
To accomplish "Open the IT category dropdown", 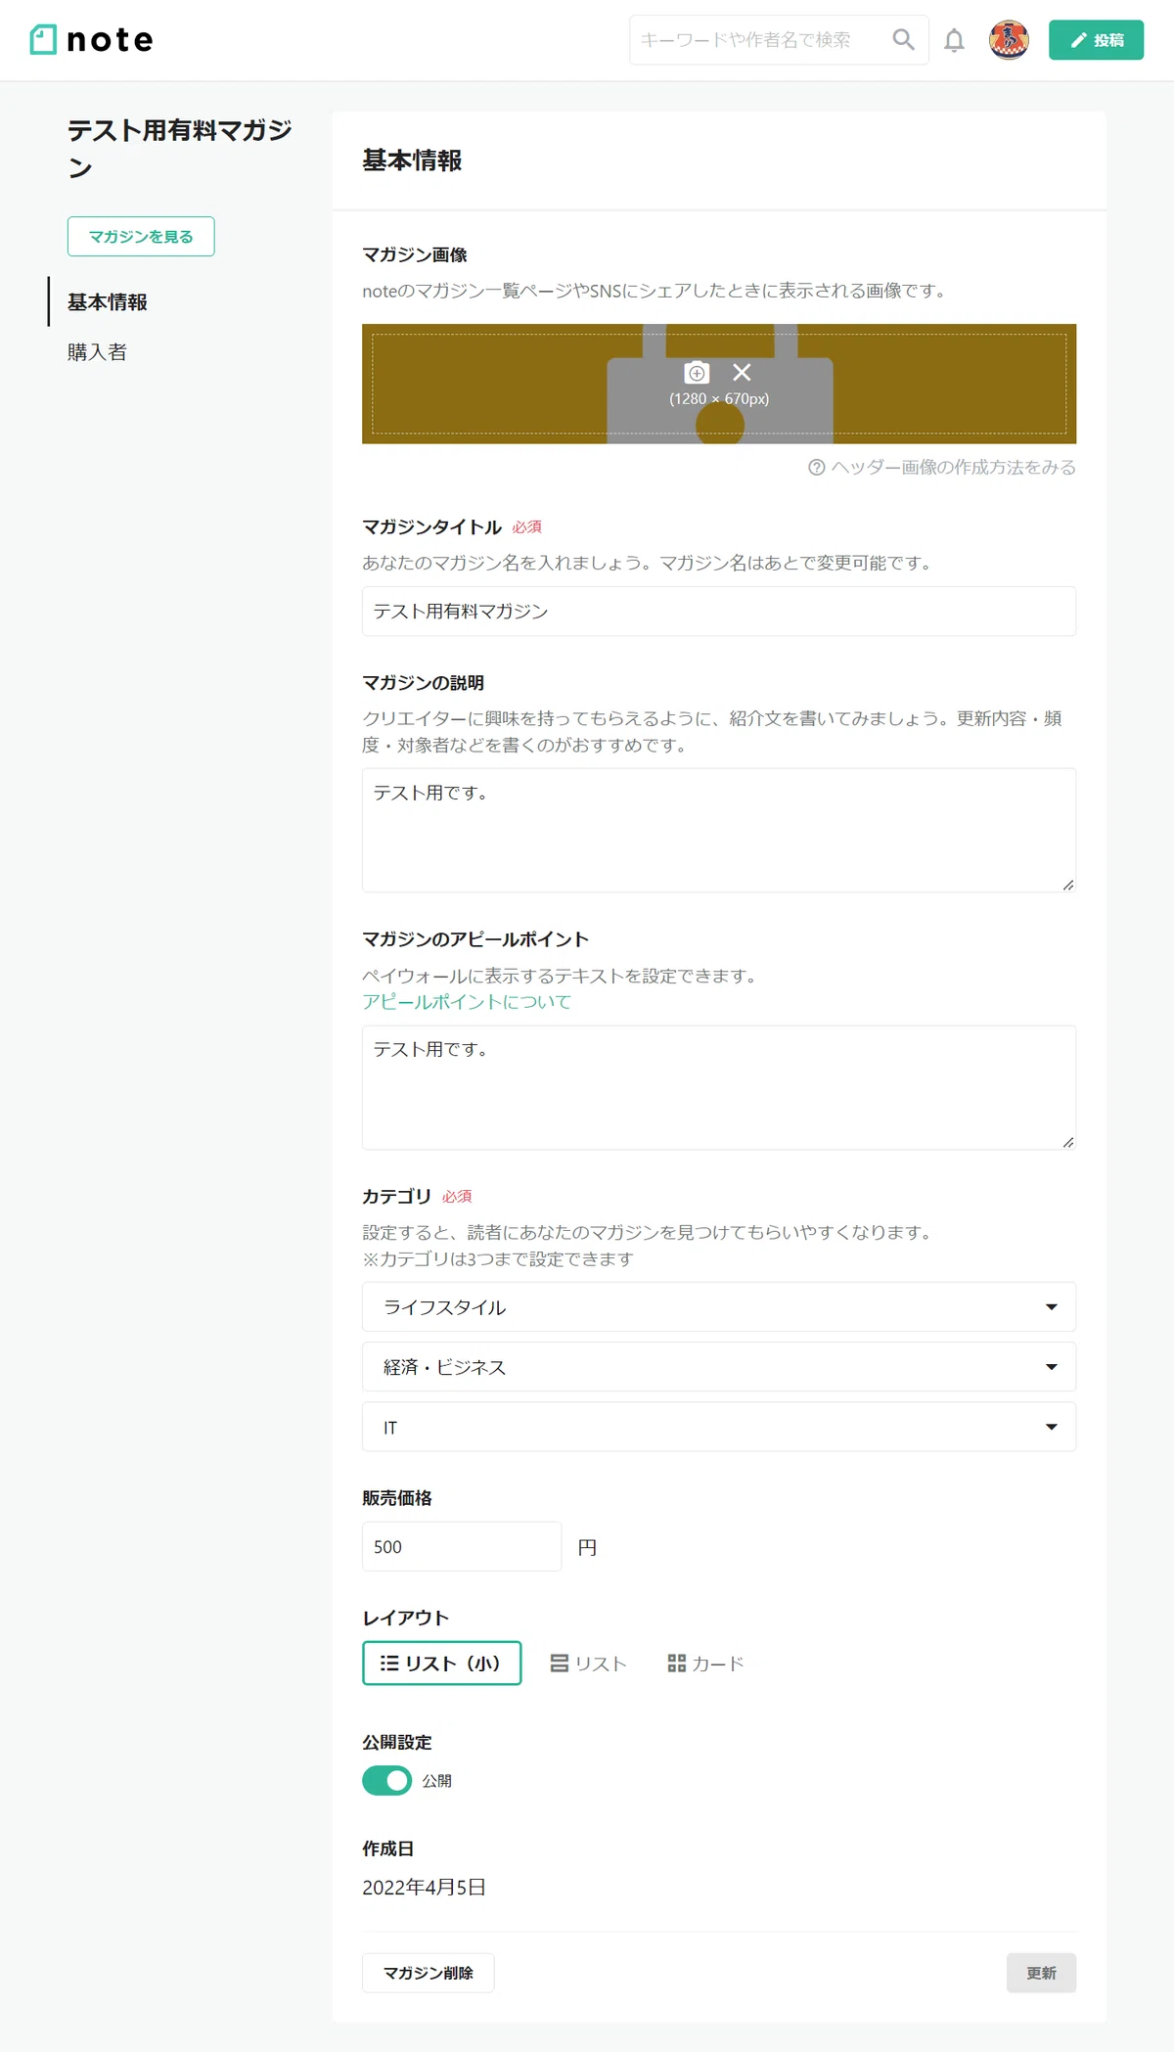I will [719, 1427].
